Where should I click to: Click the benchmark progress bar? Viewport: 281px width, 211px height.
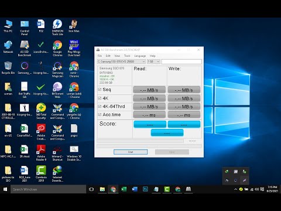click(140, 141)
